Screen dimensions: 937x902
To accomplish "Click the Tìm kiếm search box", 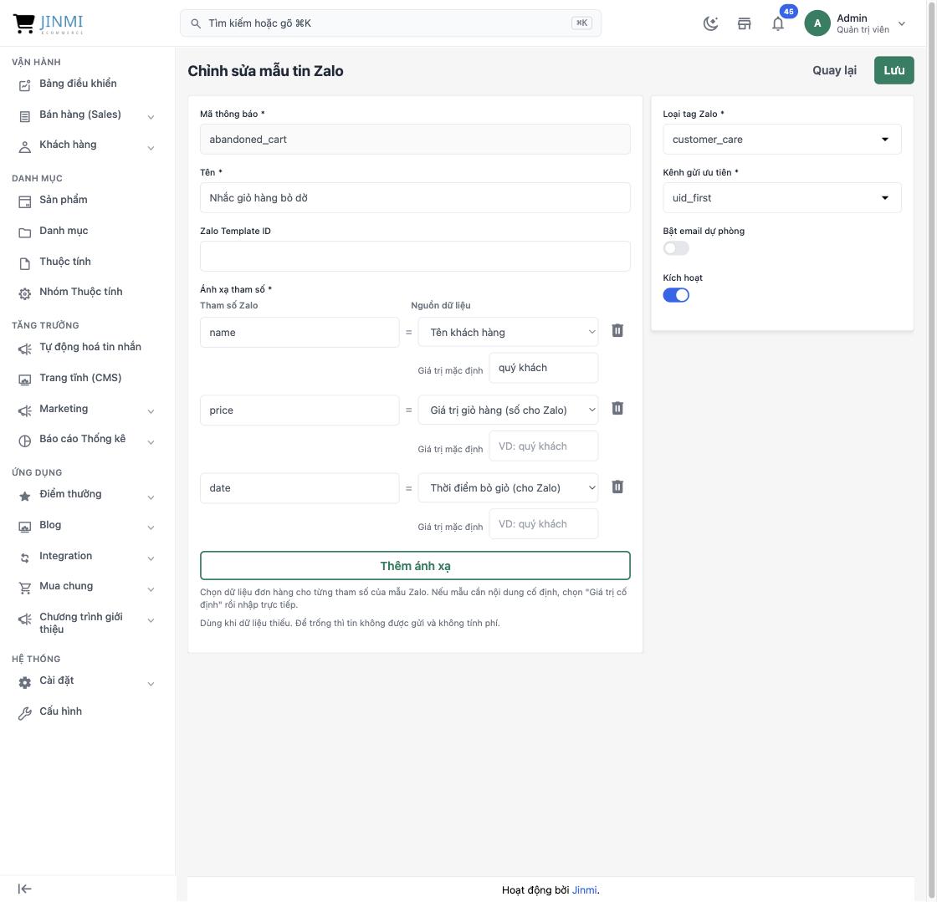I will tap(391, 23).
